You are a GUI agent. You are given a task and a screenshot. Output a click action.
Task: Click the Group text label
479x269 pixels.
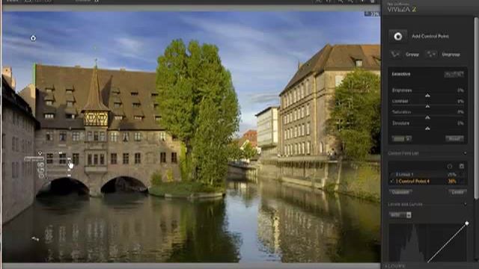pyautogui.click(x=412, y=55)
